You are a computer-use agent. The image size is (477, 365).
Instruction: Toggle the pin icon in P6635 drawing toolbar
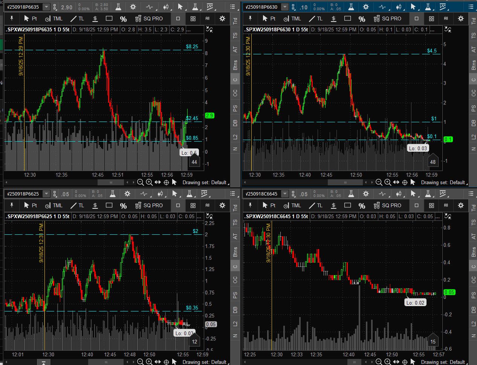tap(12, 18)
